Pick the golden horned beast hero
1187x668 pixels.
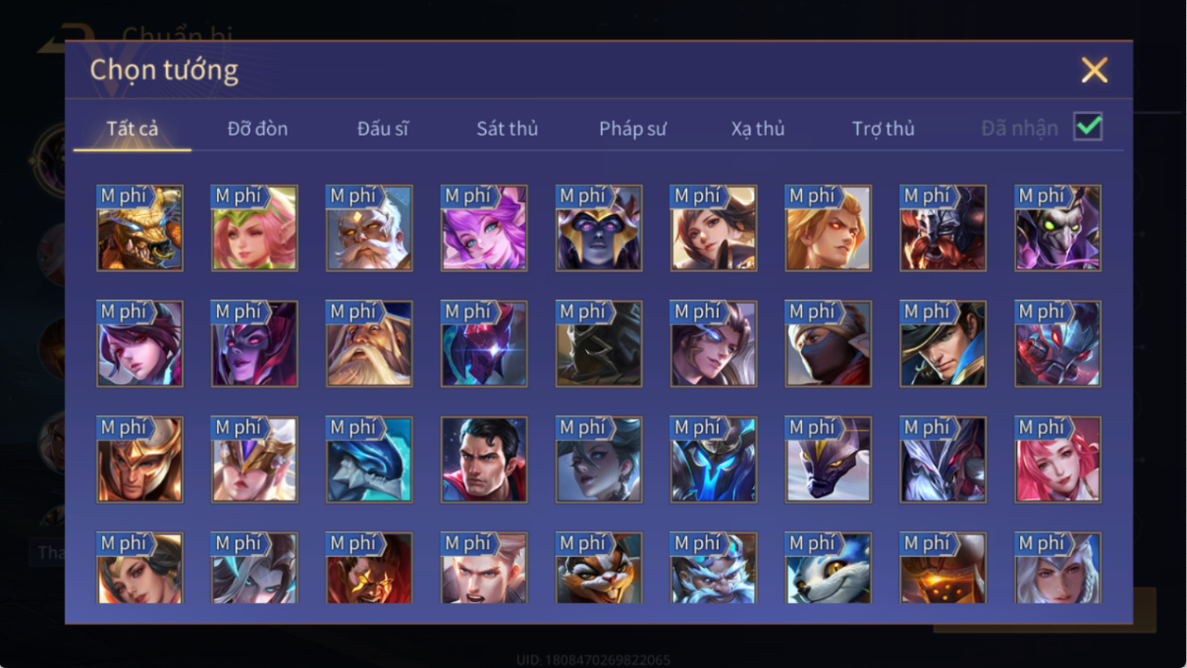[x=140, y=227]
